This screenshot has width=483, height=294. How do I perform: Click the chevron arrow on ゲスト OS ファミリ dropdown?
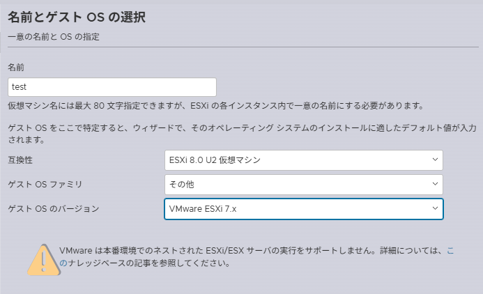point(435,184)
